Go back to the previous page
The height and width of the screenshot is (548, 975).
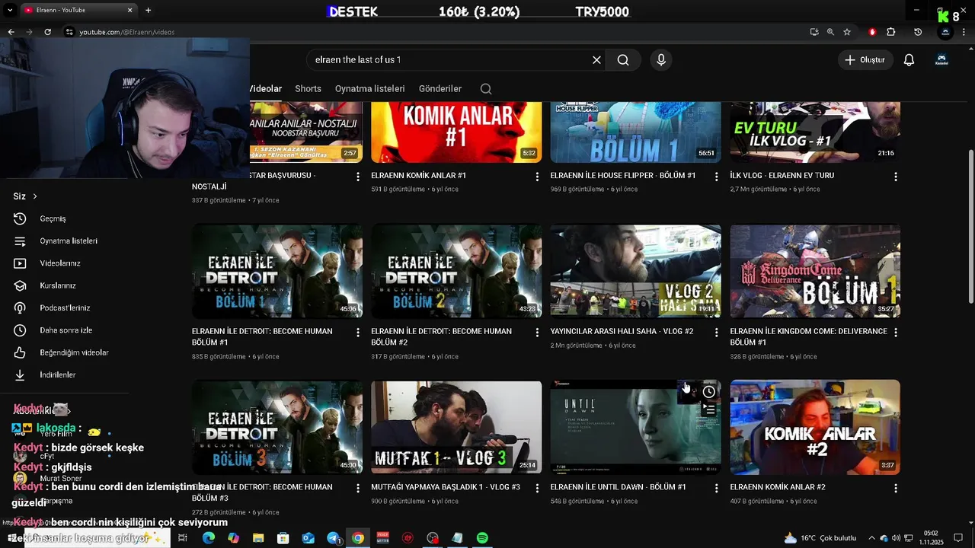coord(11,32)
